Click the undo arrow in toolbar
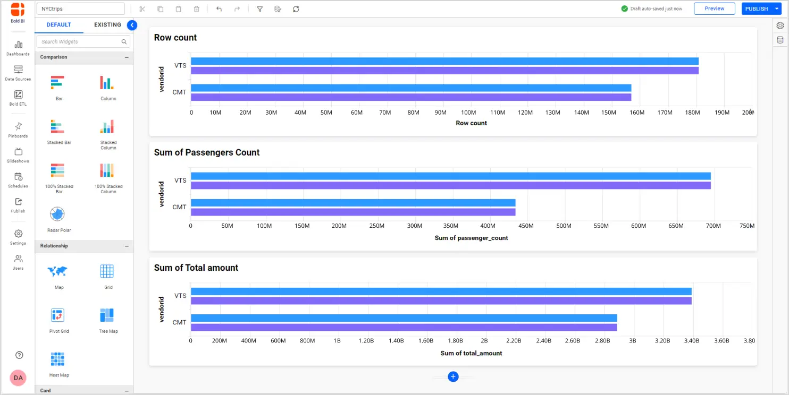Image resolution: width=789 pixels, height=395 pixels. click(x=219, y=9)
